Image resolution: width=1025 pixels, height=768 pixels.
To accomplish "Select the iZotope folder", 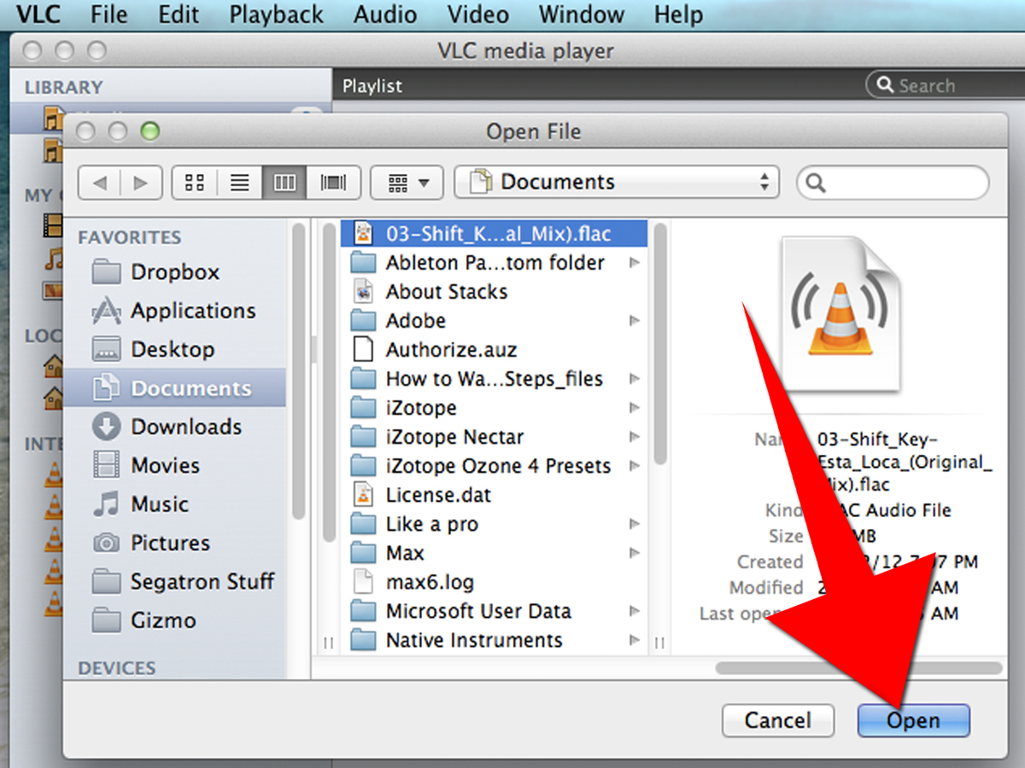I will 494,408.
